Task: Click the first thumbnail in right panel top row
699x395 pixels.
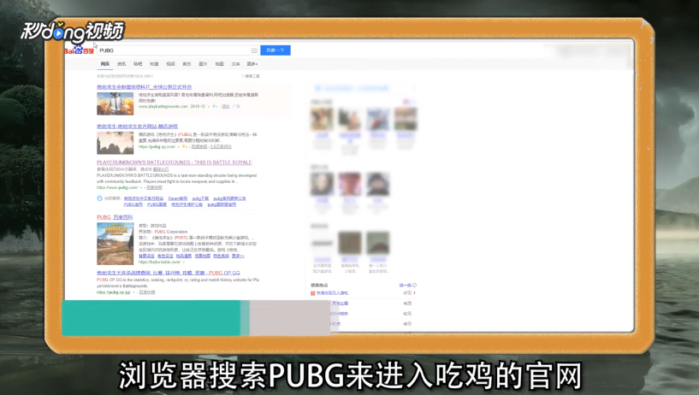Action: click(322, 119)
